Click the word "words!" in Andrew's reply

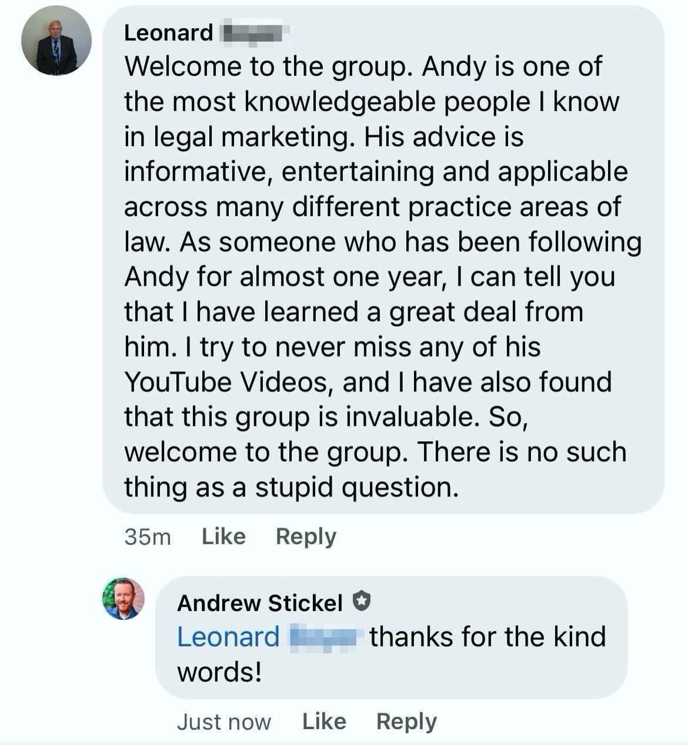(219, 672)
